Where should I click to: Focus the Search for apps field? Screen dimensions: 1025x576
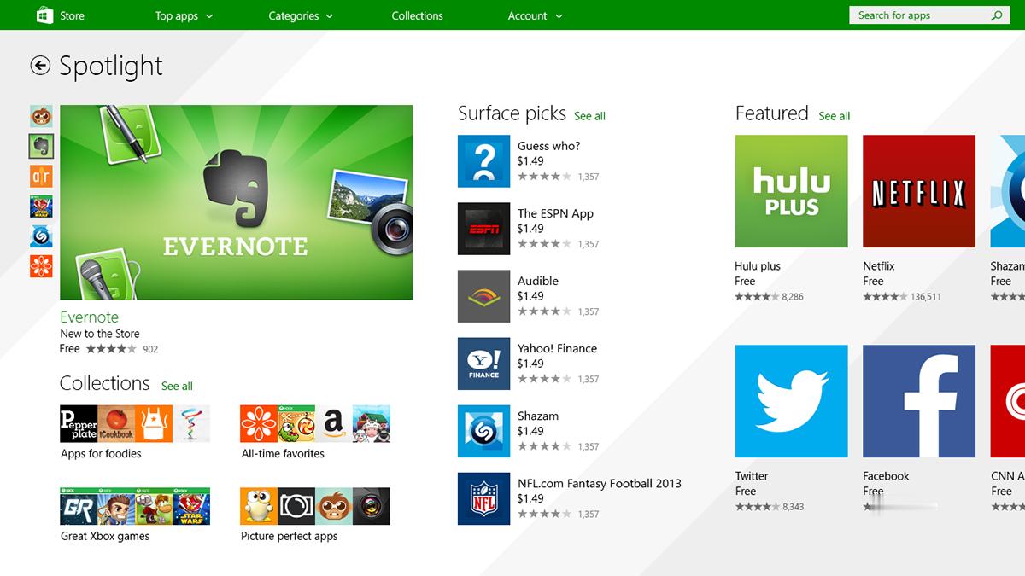[930, 15]
